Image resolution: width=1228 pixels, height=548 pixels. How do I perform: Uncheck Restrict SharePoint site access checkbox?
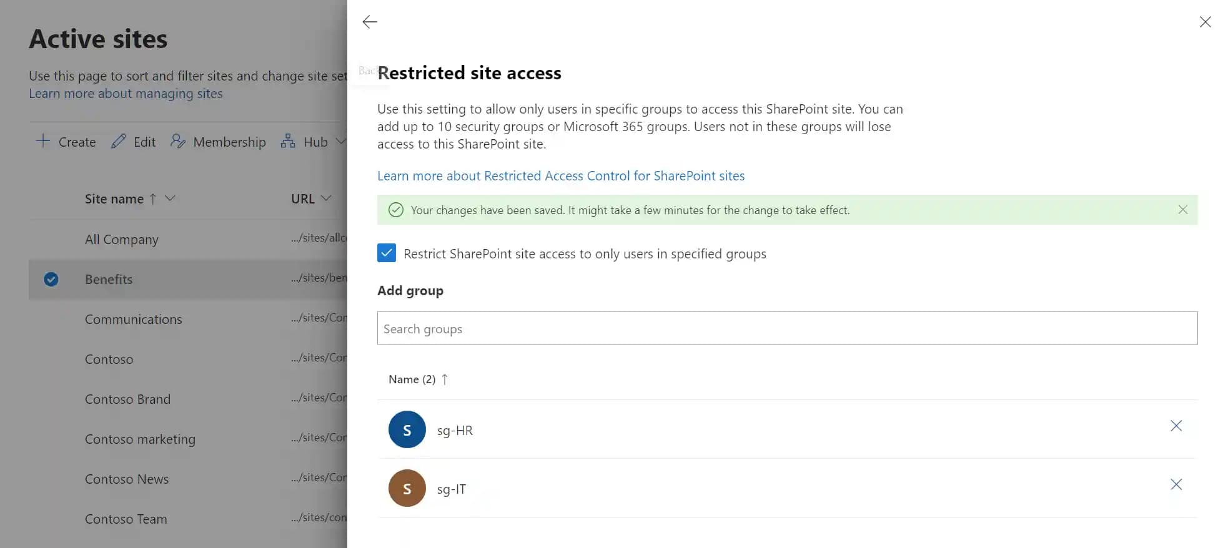coord(387,253)
